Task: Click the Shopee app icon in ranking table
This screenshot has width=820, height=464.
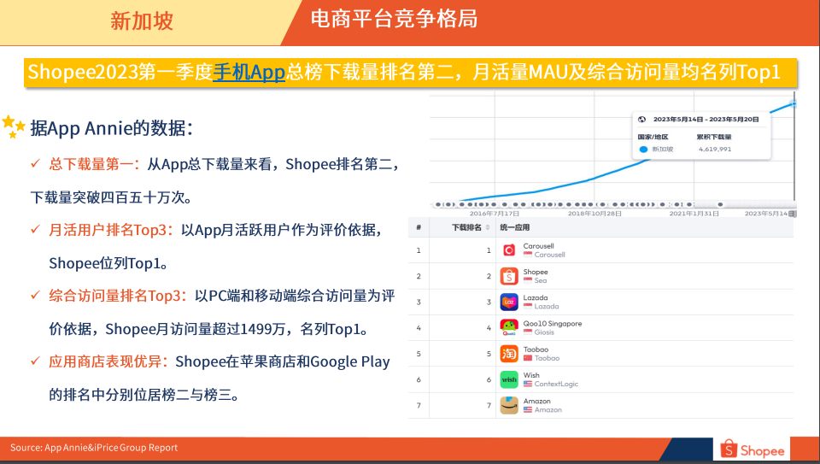Action: point(509,276)
